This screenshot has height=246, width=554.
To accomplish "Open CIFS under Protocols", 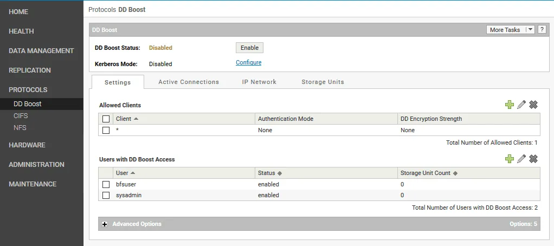I will (21, 116).
